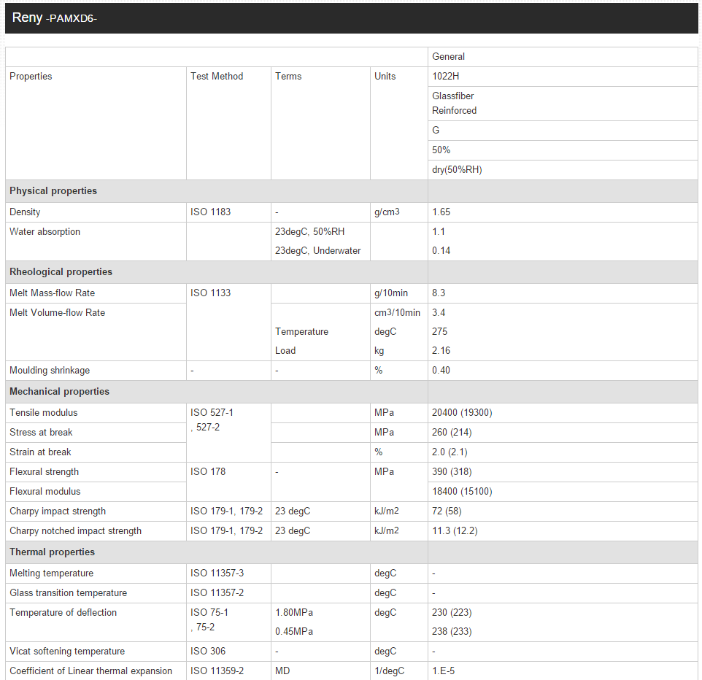Click the 'Reny -PAMXD6-' header title
Image resolution: width=702 pixels, height=680 pixels.
tap(54, 18)
